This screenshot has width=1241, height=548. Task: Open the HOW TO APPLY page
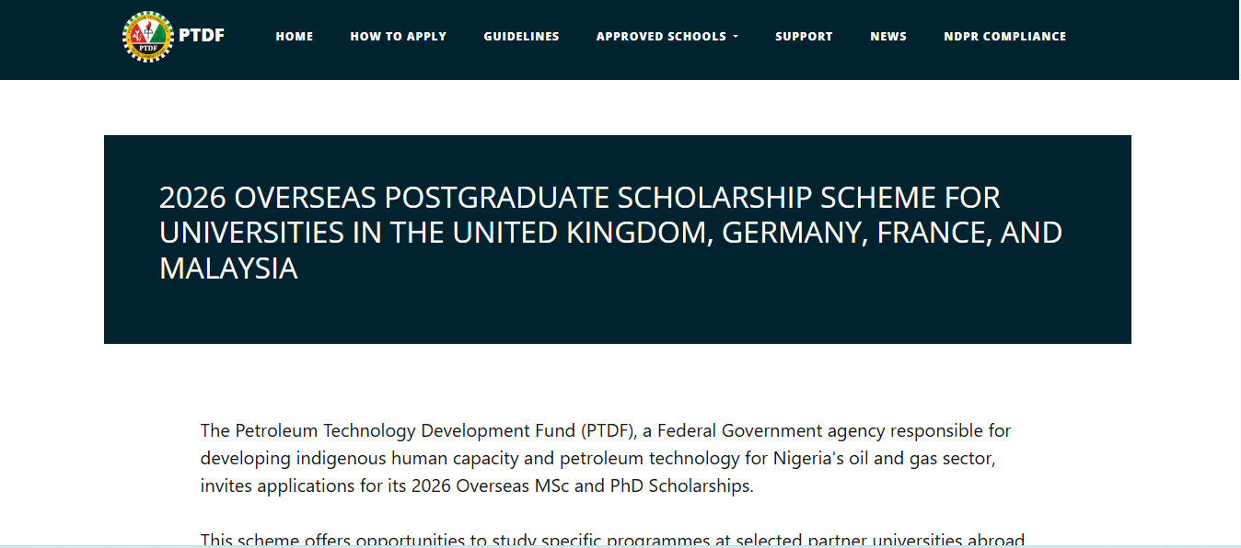(398, 37)
